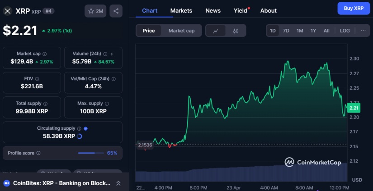The image size is (373, 191).
Task: Select the line chart type icon
Action: coord(216,31)
